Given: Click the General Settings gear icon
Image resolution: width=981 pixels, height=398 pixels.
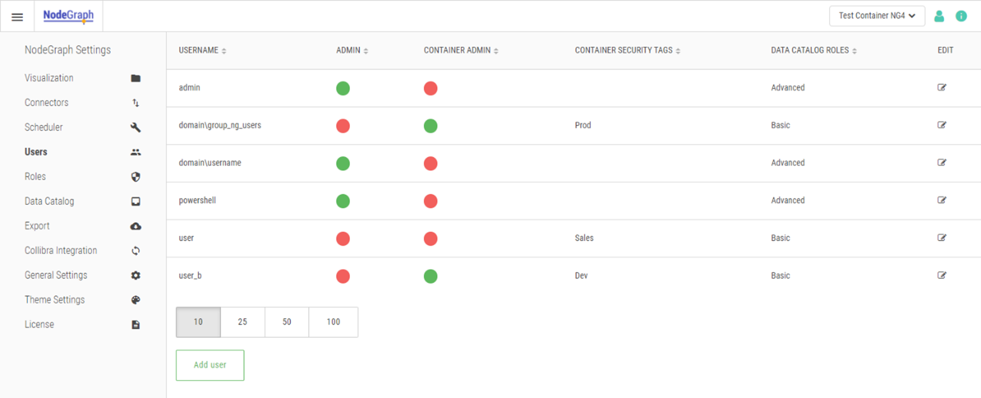Looking at the screenshot, I should tap(135, 275).
